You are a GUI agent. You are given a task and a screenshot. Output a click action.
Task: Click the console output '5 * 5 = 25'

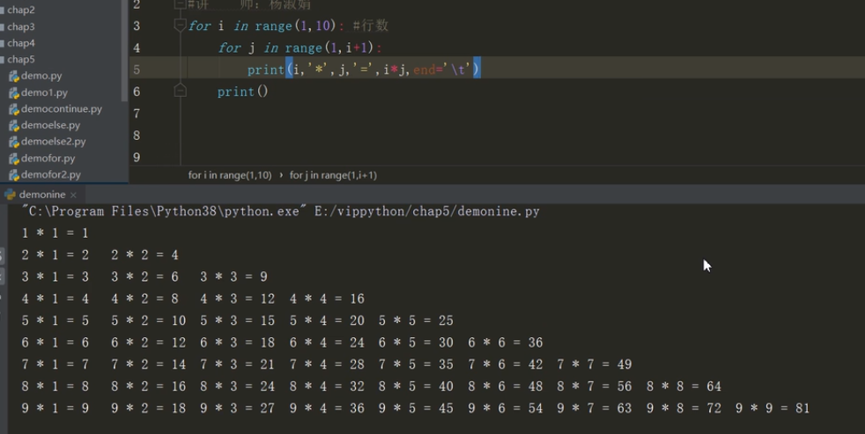coord(416,320)
